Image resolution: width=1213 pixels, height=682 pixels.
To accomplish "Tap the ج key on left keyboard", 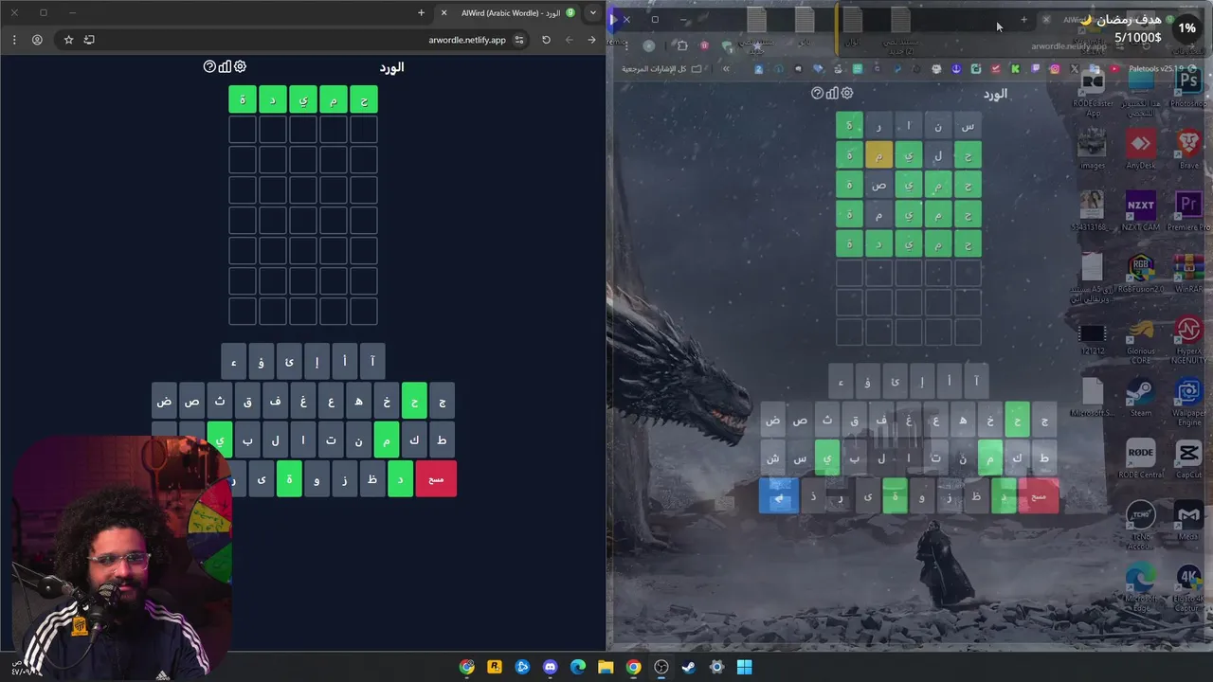I will pyautogui.click(x=442, y=402).
